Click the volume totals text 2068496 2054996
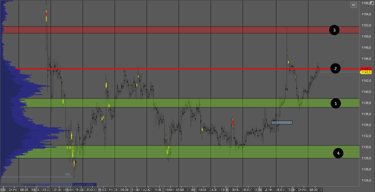The image size is (375, 192). click(36, 185)
